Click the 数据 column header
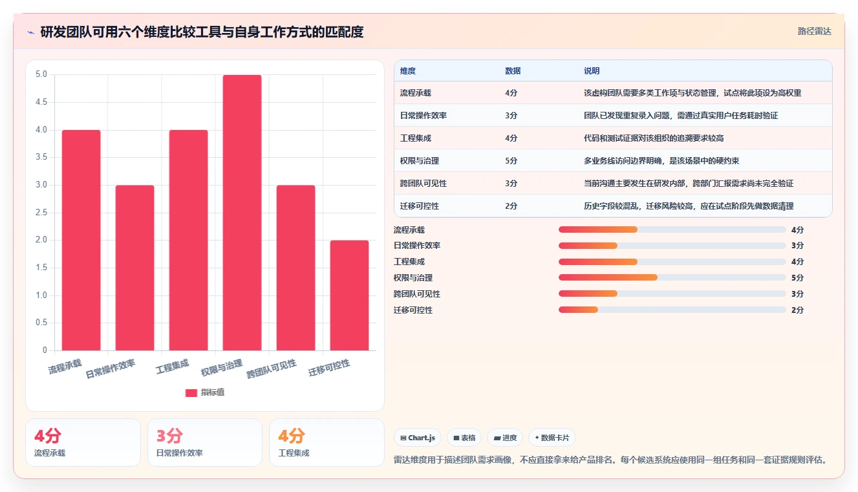 pos(513,70)
